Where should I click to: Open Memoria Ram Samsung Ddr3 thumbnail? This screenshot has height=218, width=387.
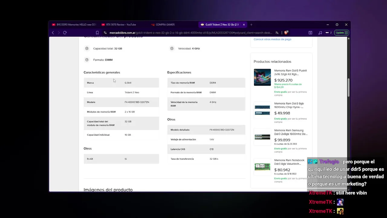click(262, 137)
